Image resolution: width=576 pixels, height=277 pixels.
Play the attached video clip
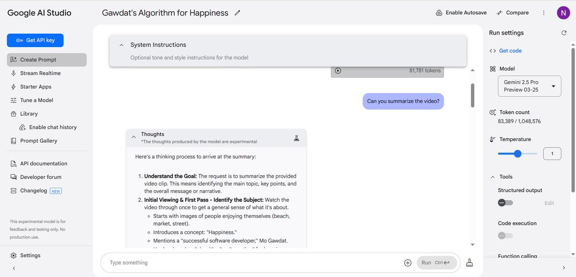[x=338, y=71]
